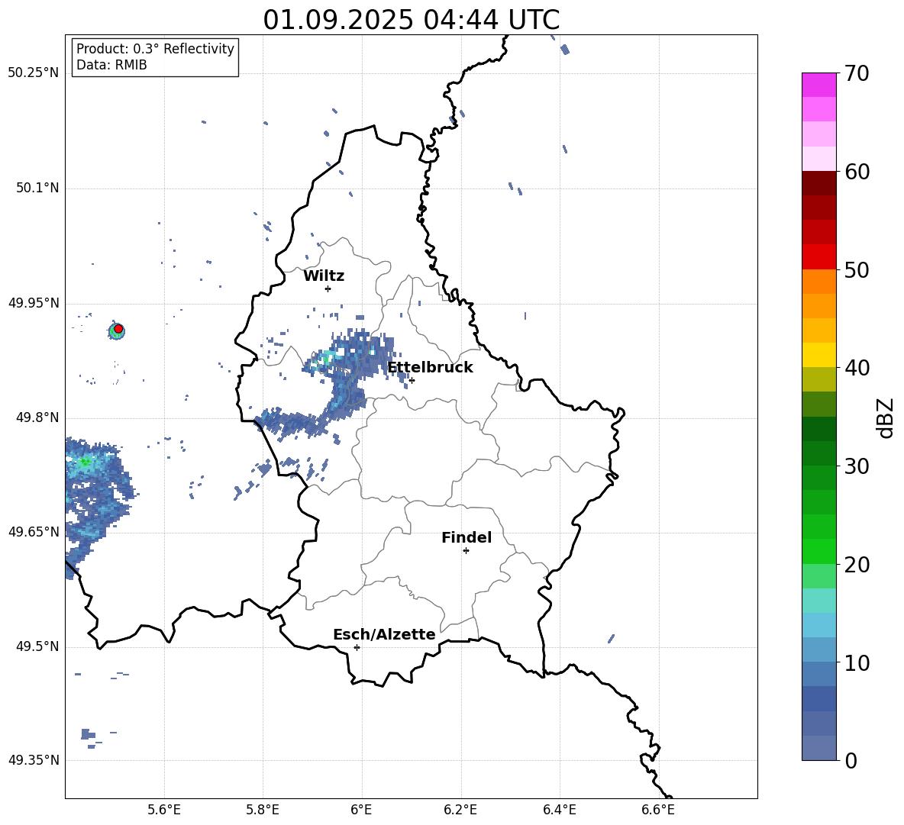904x825 pixels.
Task: Pick the yellow colorbar segment above 40
Action: (x=818, y=355)
